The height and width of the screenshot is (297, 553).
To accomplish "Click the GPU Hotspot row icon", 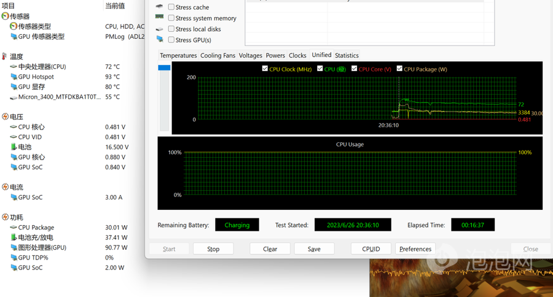I will (14, 77).
